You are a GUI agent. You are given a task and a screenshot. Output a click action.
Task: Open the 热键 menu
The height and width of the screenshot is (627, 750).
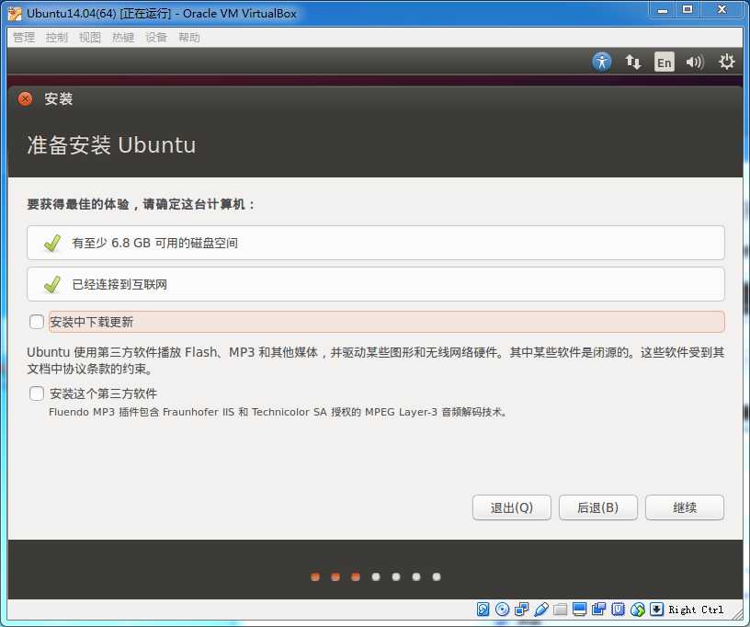[x=123, y=38]
